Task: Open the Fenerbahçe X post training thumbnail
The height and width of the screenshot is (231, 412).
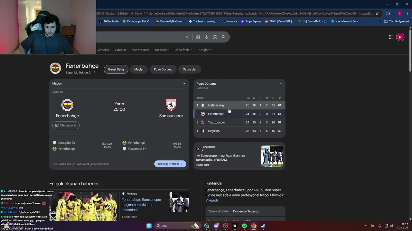Action: tap(272, 156)
